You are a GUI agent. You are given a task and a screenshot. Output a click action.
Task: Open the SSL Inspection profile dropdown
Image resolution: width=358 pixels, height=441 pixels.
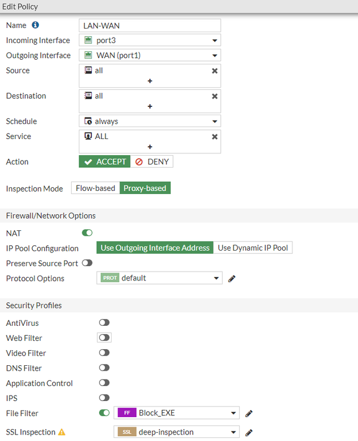(x=177, y=432)
